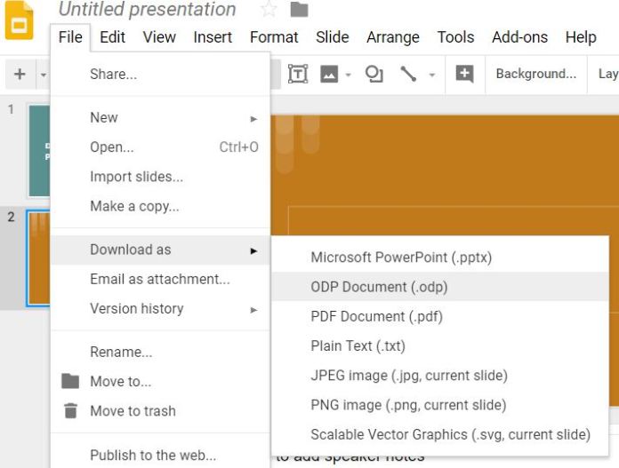Click the Move to... folder item
This screenshot has width=619, height=468.
[160, 382]
